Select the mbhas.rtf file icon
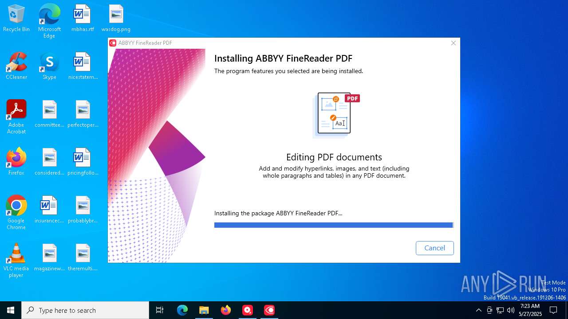The width and height of the screenshot is (568, 319). coord(83,19)
